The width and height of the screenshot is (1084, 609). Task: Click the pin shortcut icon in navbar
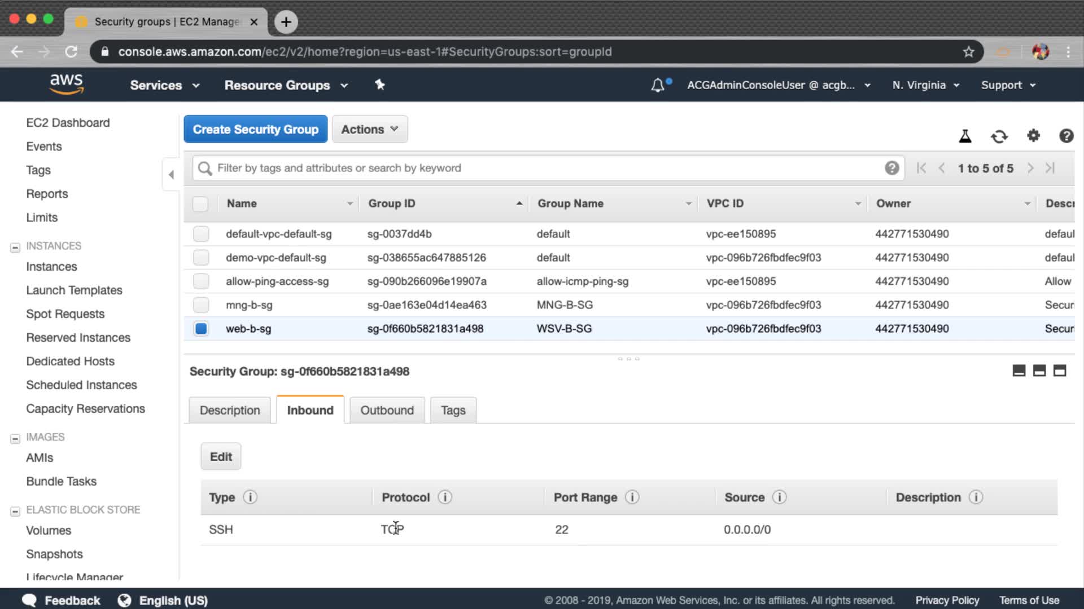pyautogui.click(x=380, y=85)
